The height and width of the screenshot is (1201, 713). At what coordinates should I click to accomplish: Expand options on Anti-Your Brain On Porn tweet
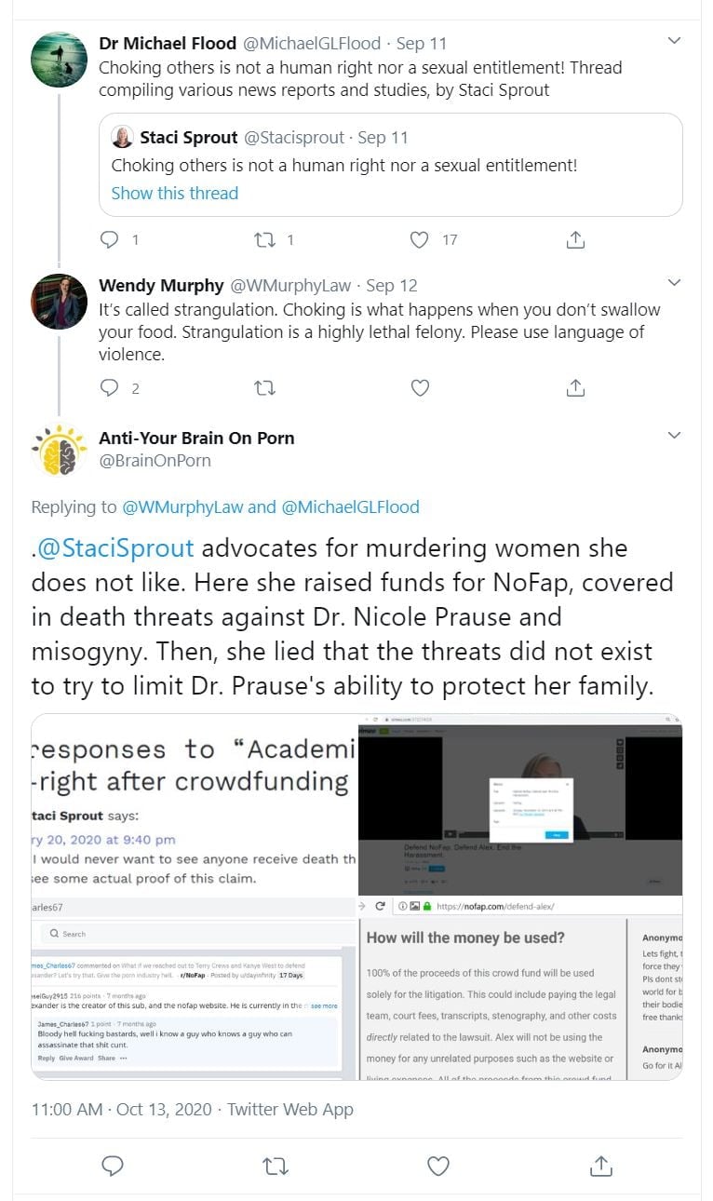(675, 435)
